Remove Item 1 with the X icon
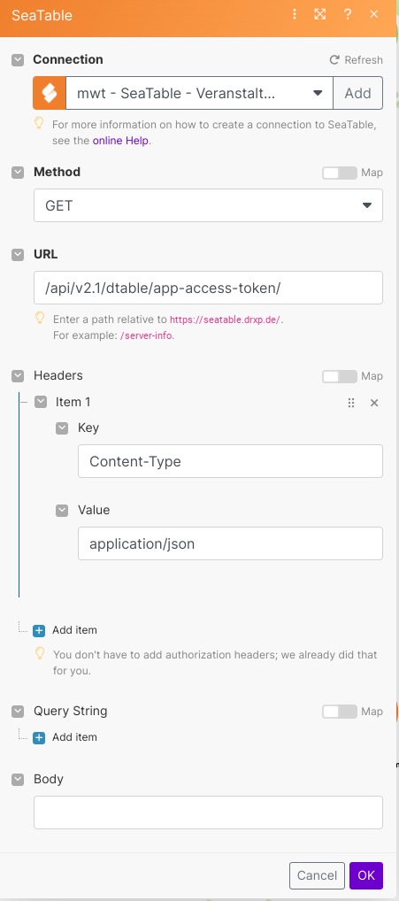 pos(374,403)
